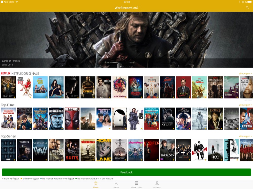Open Phantastische Tierwesen poster
Viewport: 253px width, 189px height.
tap(24, 119)
